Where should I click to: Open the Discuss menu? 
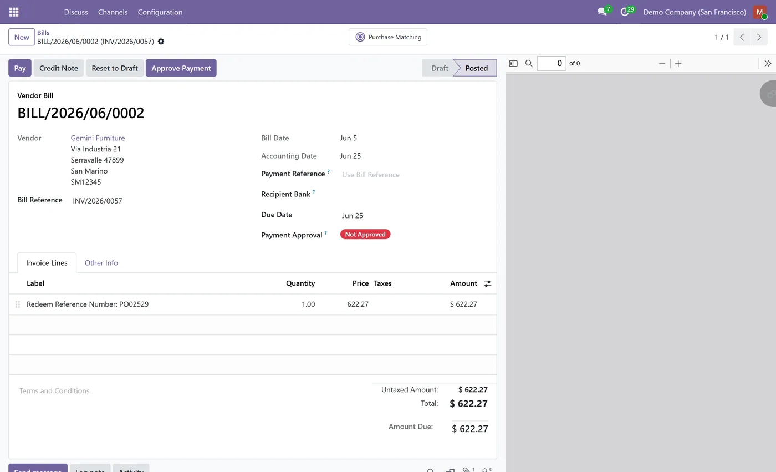point(76,12)
